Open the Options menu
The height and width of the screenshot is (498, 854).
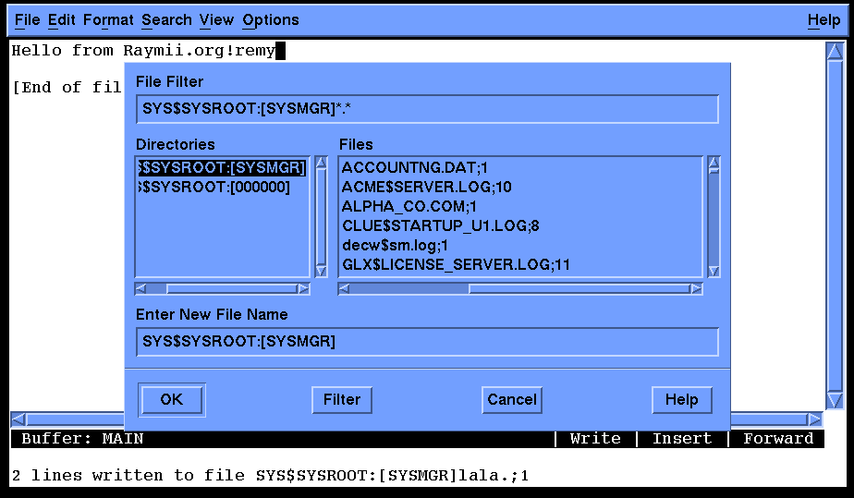pyautogui.click(x=271, y=19)
